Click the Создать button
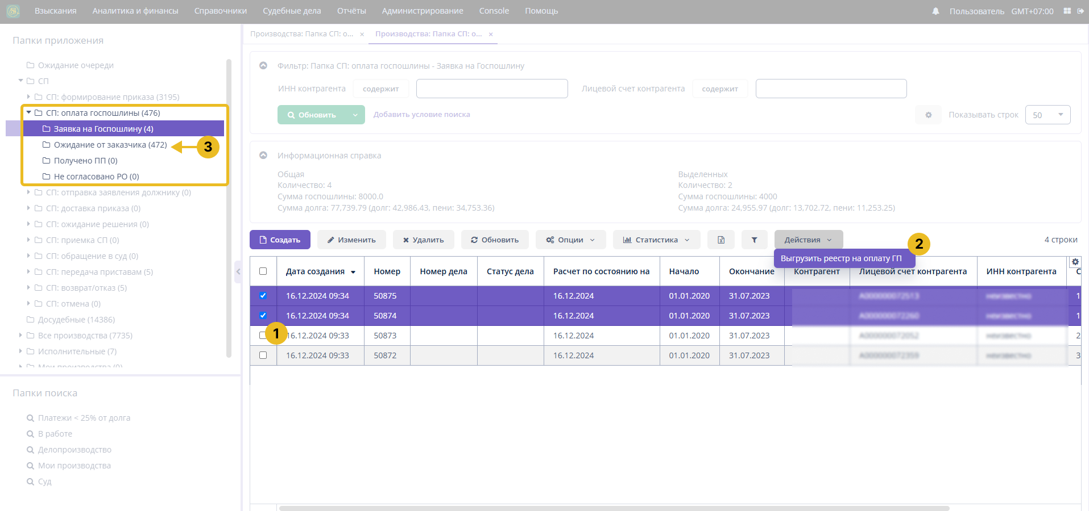The image size is (1089, 511). pyautogui.click(x=280, y=240)
